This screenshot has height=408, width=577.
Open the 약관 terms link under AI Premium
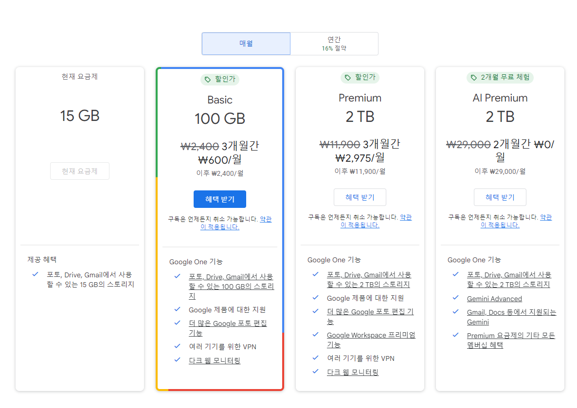[x=546, y=217]
